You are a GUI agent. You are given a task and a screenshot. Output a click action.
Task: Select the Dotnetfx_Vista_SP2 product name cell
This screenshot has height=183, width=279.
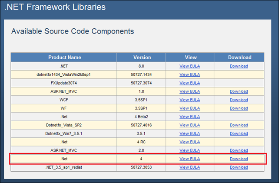pos(64,125)
